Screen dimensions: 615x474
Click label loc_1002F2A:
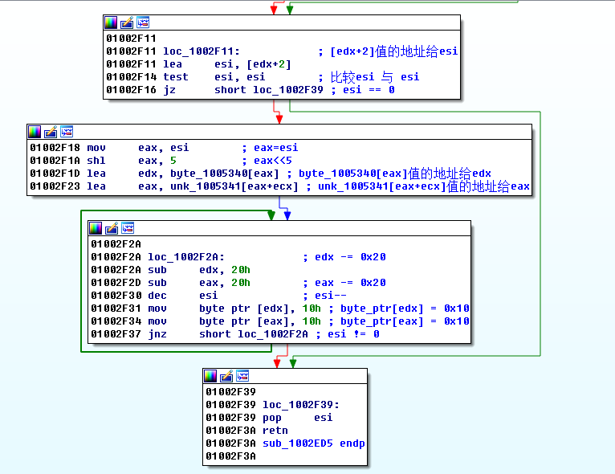point(186,257)
